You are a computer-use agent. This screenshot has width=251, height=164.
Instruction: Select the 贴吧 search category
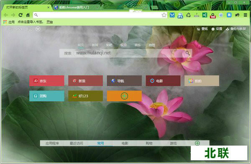pos(109,45)
